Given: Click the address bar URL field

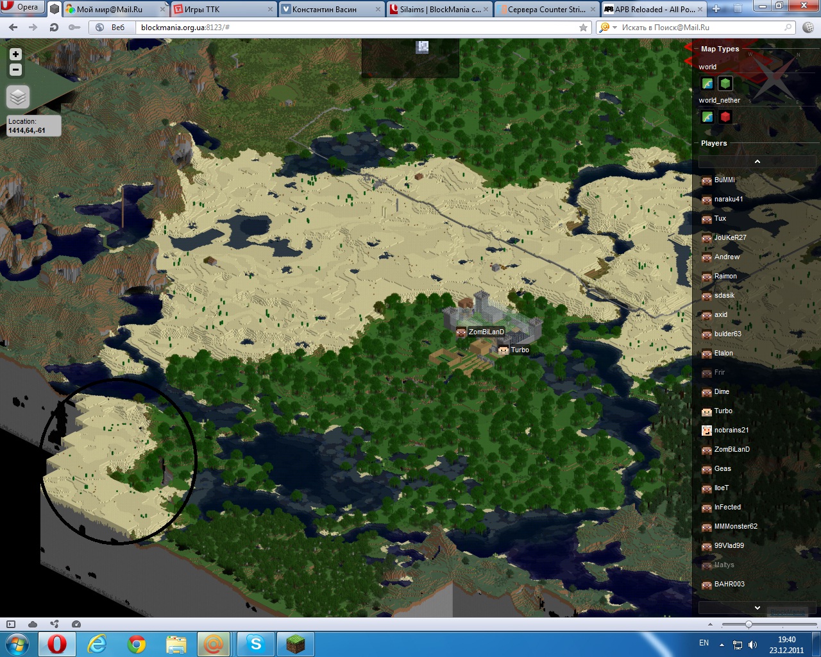Looking at the screenshot, I should 356,28.
